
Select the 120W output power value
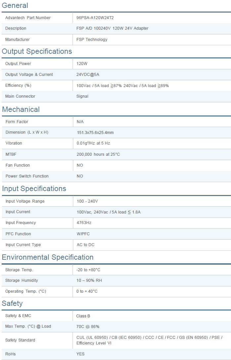[x=82, y=64]
